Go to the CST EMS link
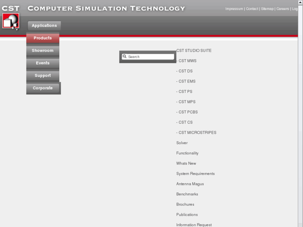The height and width of the screenshot is (227, 303). click(187, 81)
